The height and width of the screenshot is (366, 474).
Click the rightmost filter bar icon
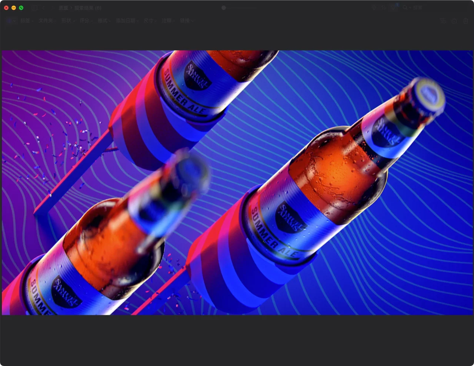(x=465, y=21)
